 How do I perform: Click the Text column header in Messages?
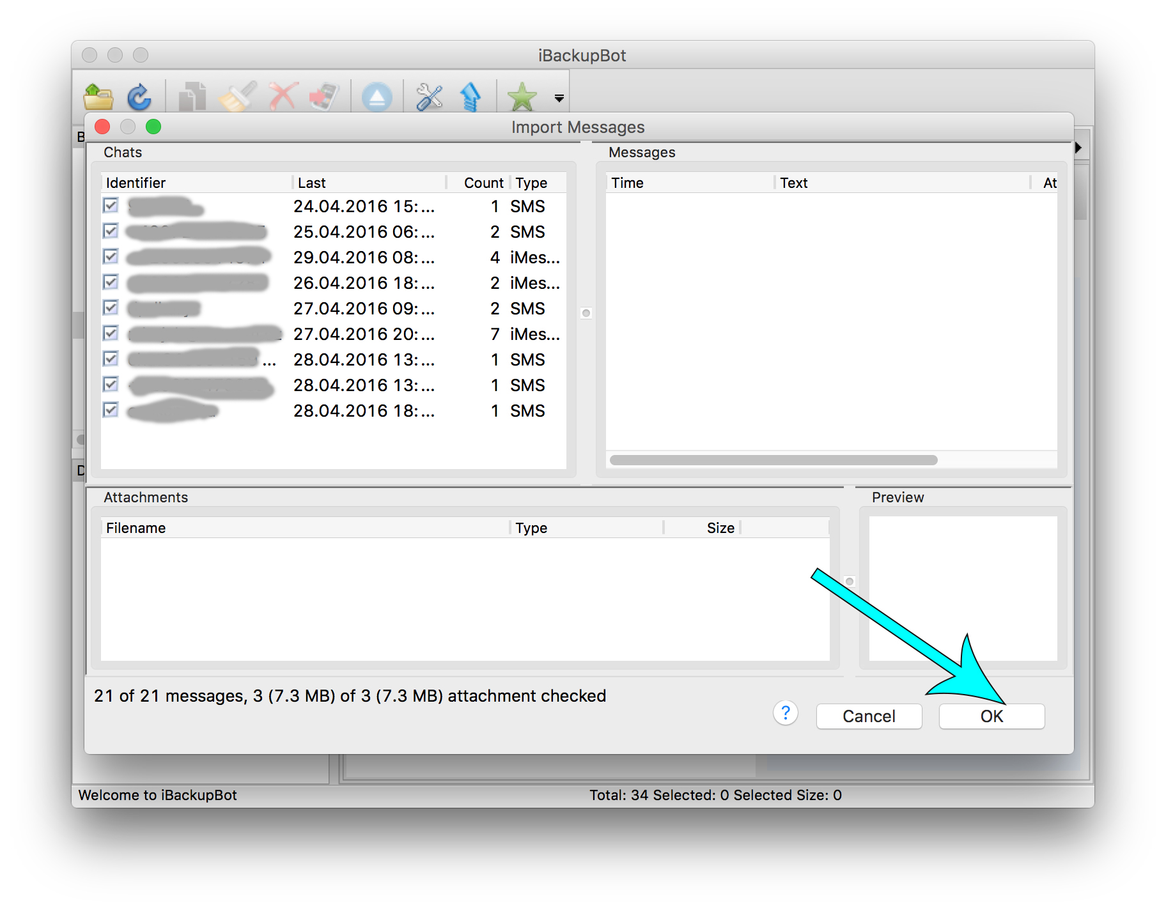903,183
